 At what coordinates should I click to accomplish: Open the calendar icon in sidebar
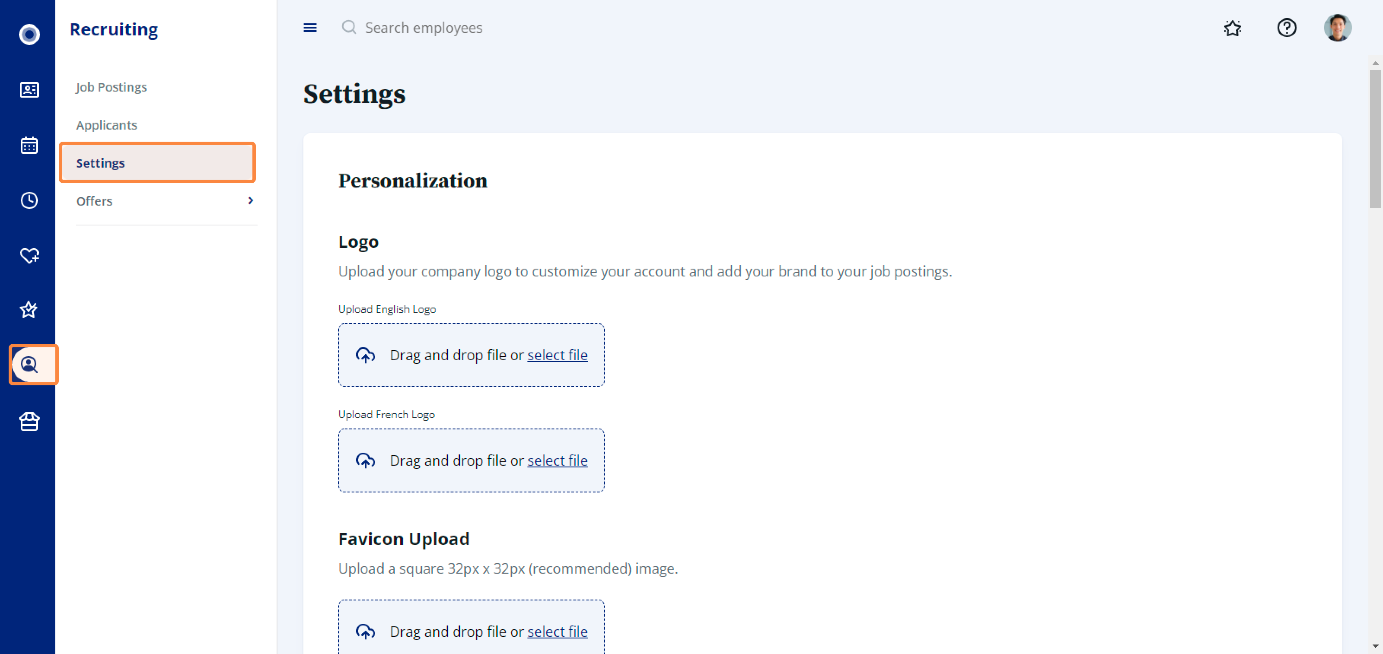pos(29,145)
